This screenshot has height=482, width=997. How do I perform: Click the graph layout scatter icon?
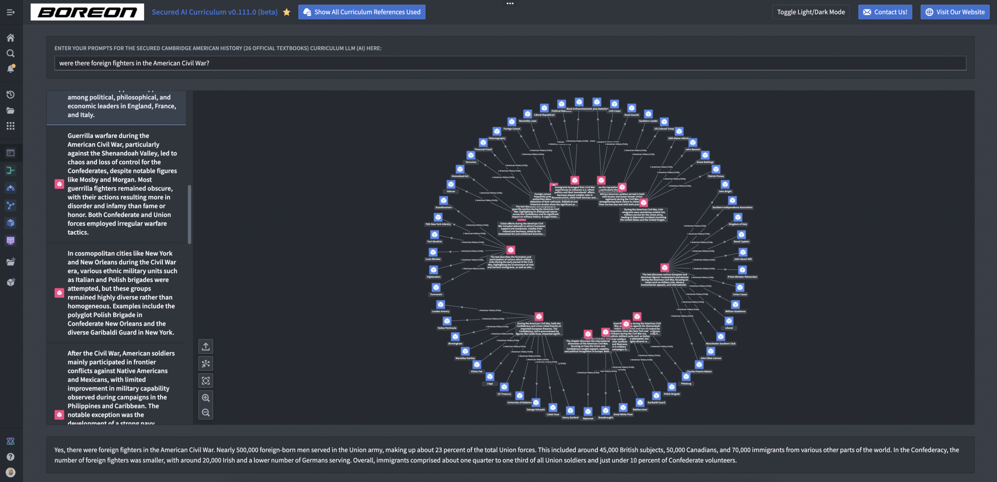206,363
